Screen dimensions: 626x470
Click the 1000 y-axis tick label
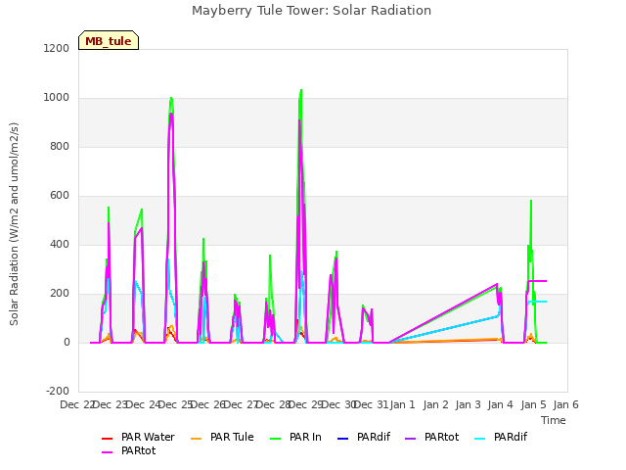pyautogui.click(x=57, y=98)
